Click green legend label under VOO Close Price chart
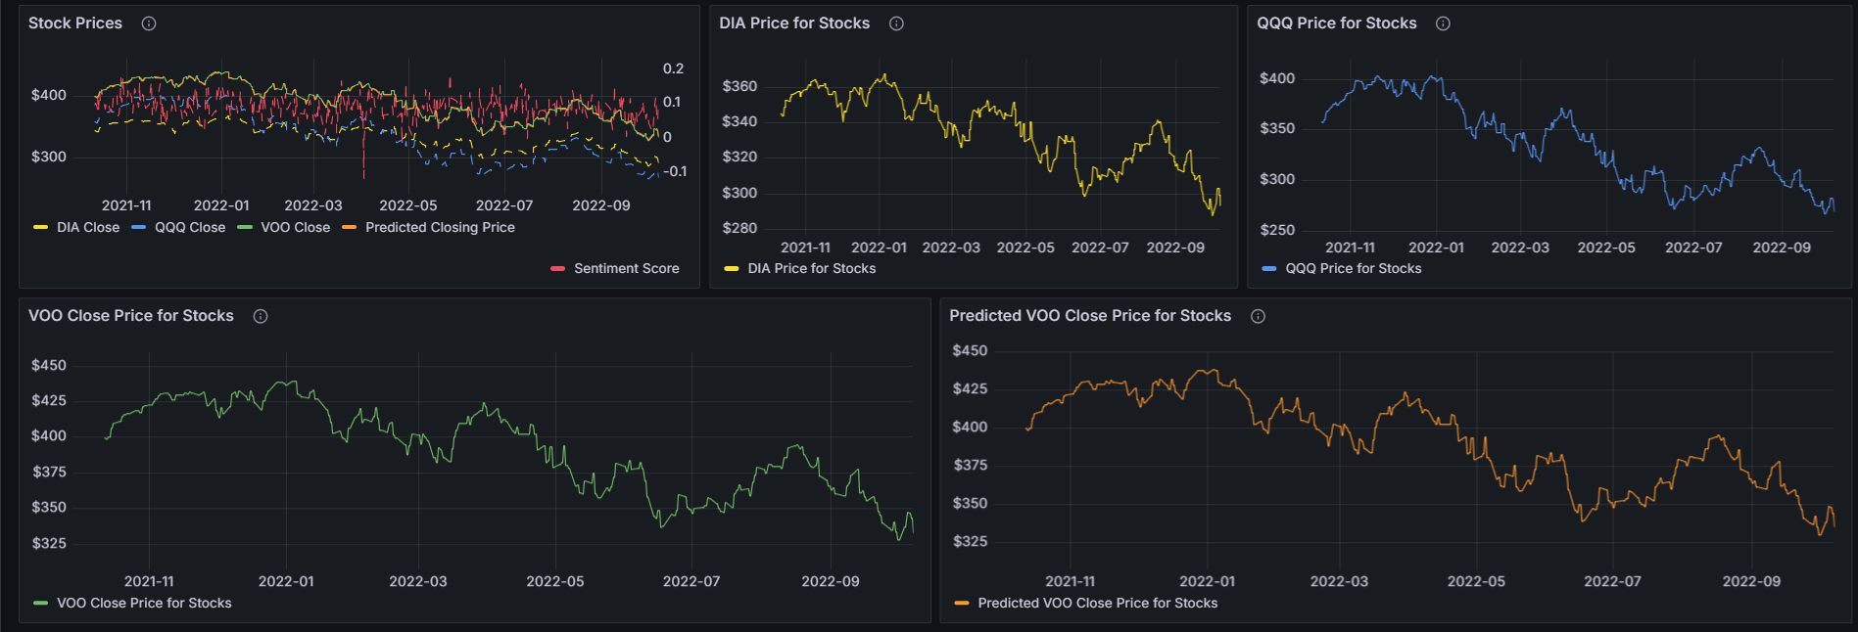This screenshot has width=1858, height=632. (x=144, y=603)
